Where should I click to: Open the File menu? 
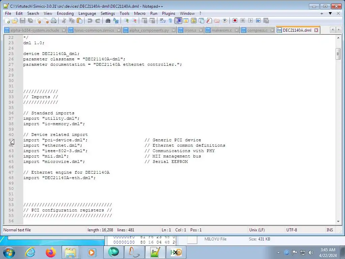(x=8, y=13)
